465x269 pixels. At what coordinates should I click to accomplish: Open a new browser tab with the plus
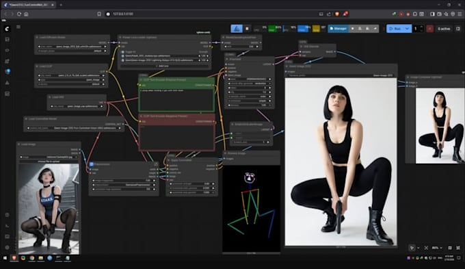[x=61, y=5]
